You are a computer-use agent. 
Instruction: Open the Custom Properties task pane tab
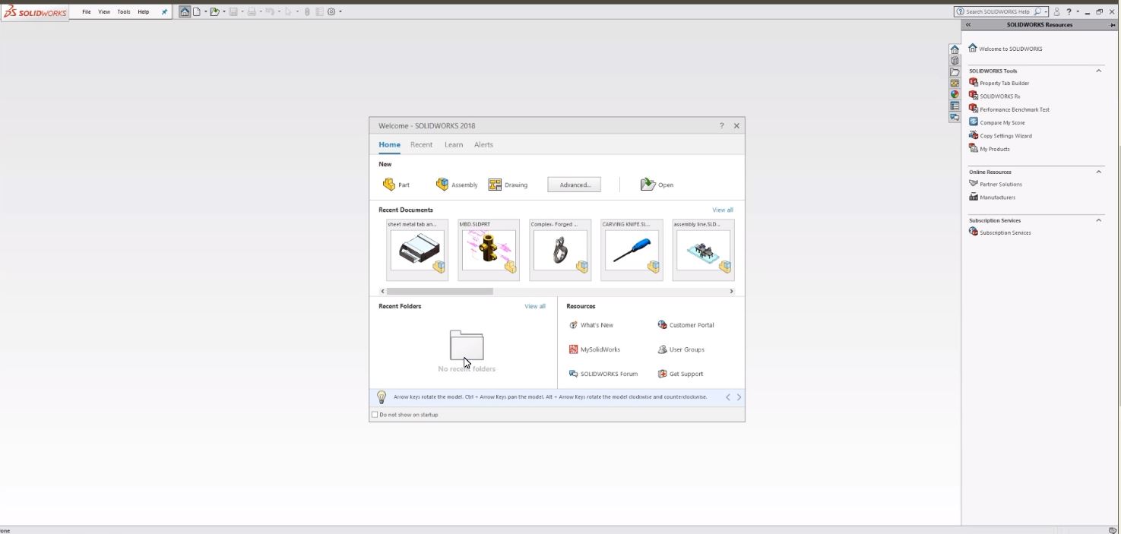pos(955,106)
